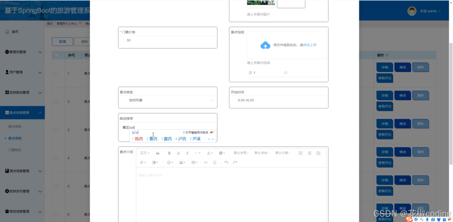Toggle the select-all checkbox in table header

click(x=57, y=55)
